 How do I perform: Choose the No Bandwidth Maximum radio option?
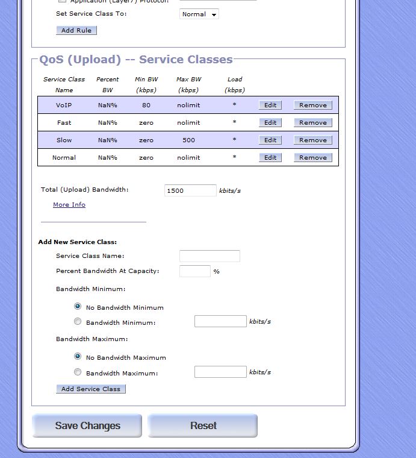coord(78,357)
